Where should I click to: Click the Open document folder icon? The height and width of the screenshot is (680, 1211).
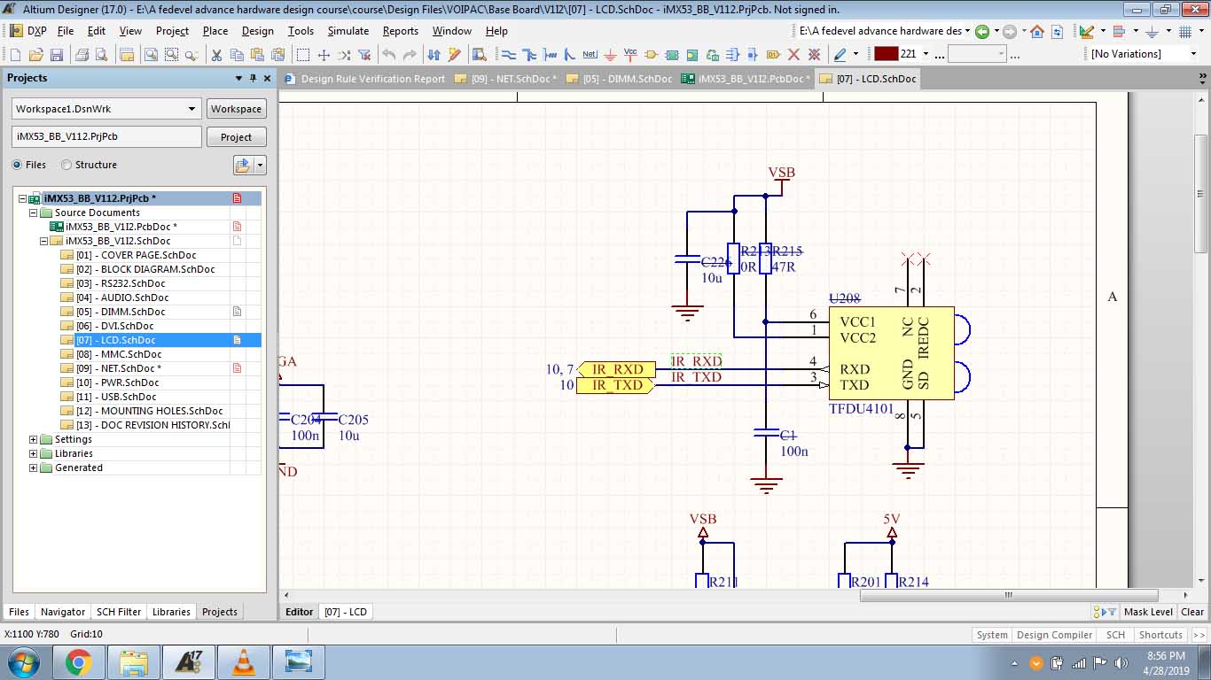(35, 55)
